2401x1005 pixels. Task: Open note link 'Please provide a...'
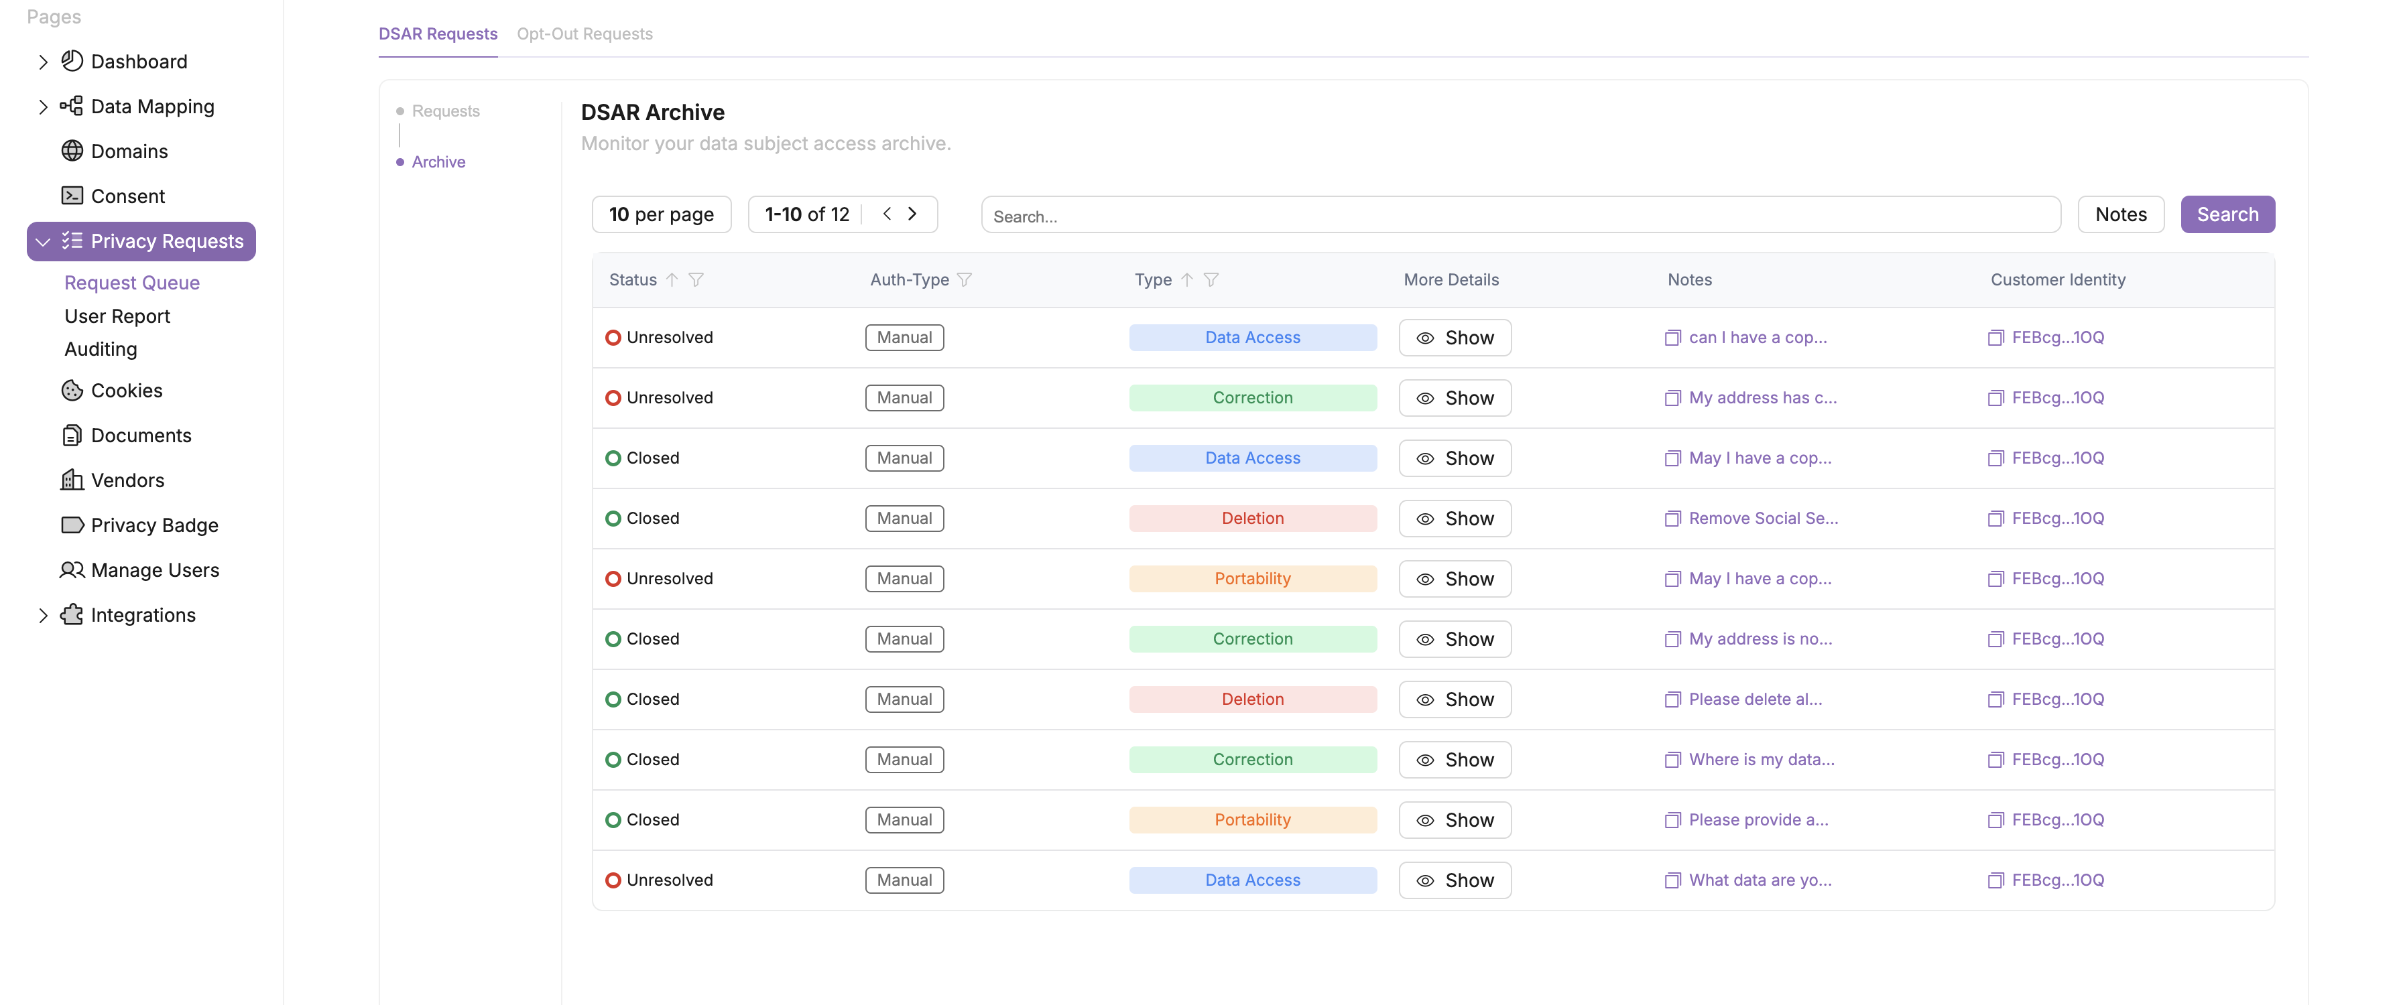1758,819
